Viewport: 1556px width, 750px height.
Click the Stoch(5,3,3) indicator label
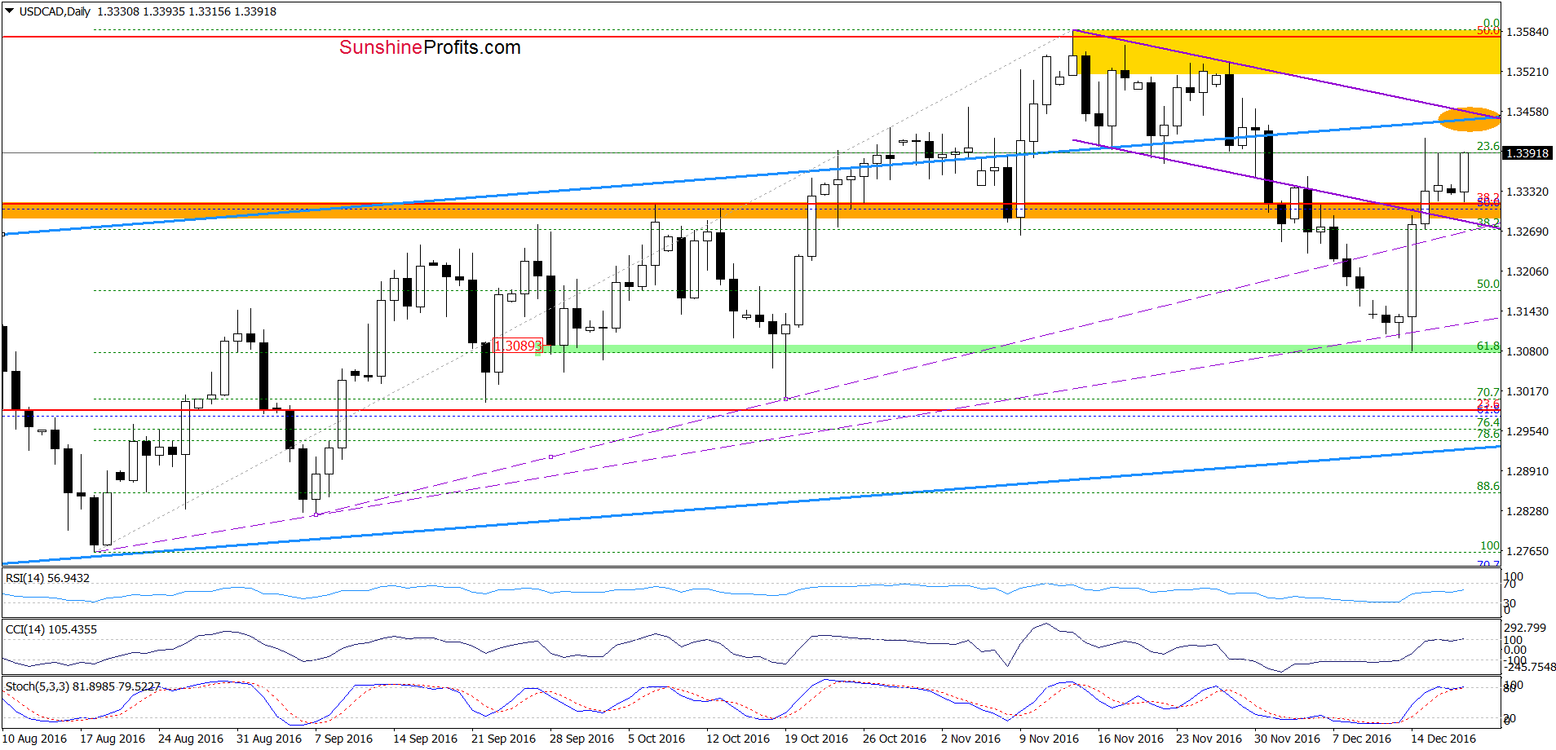pyautogui.click(x=82, y=686)
